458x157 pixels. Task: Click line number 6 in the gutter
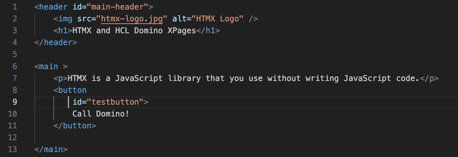pos(14,66)
